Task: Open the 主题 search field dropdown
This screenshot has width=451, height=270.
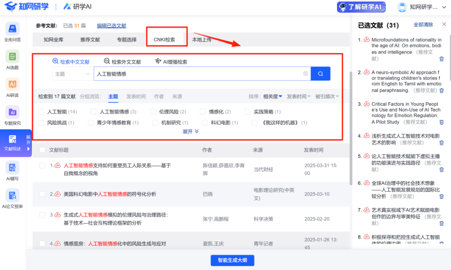Action: [x=73, y=74]
